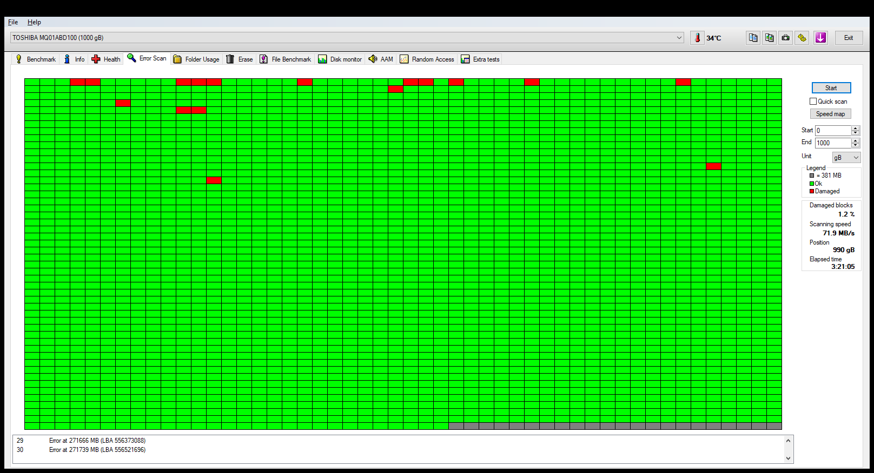This screenshot has width=874, height=473.
Task: Increase the End value with up arrow
Action: pos(855,141)
